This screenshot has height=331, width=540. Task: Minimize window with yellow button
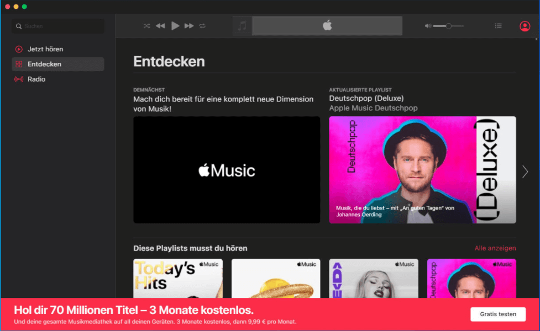(x=16, y=7)
